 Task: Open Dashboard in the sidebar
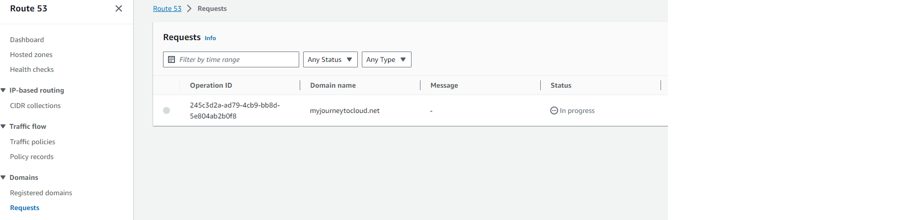point(27,40)
